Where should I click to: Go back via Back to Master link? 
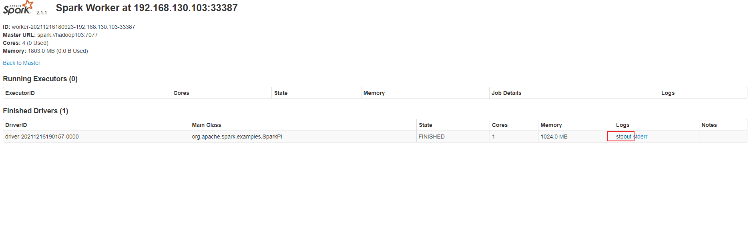tap(22, 63)
